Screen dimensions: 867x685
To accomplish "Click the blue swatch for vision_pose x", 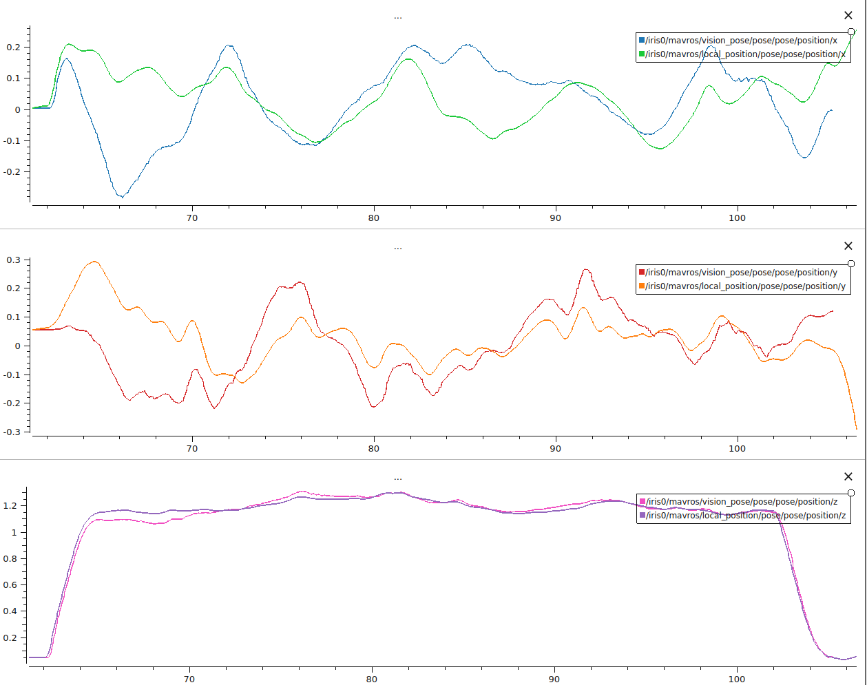I will tap(642, 41).
